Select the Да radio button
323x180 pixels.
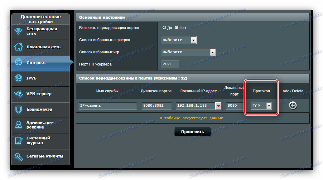[x=164, y=27]
